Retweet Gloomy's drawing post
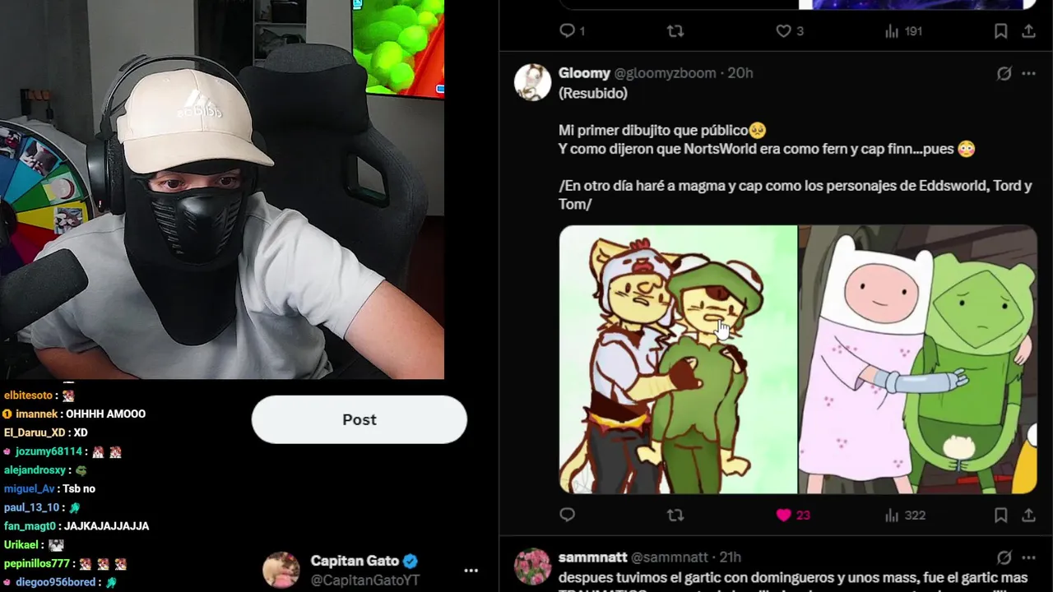 pos(675,516)
